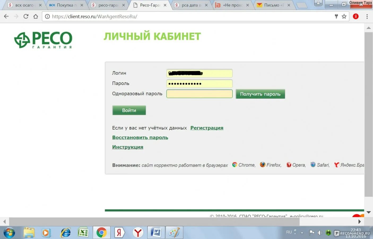Open Windows Explorer from taskbar
The width and height of the screenshot is (373, 239).
[x=29, y=233]
